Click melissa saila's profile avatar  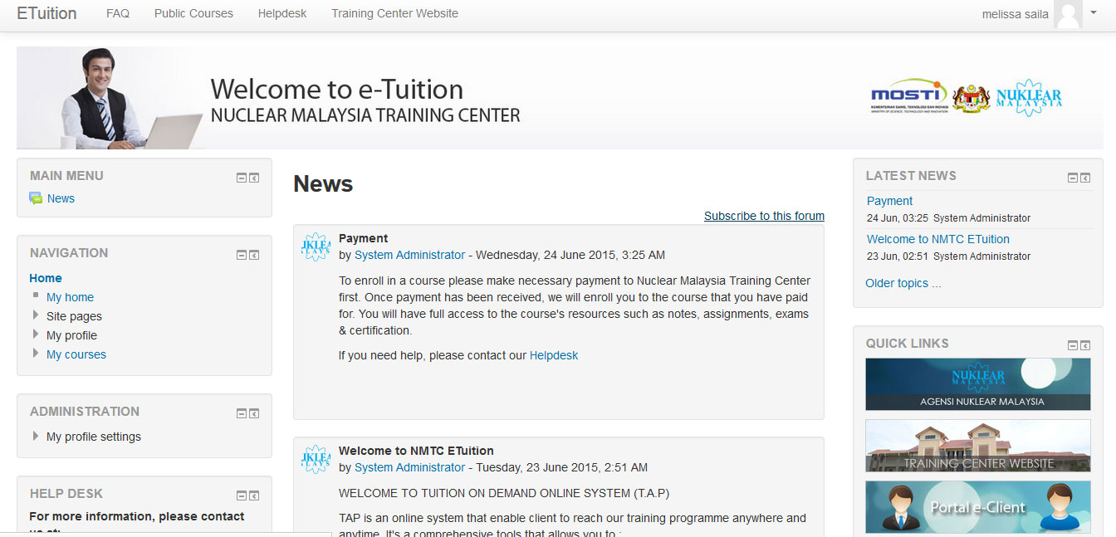(1069, 14)
